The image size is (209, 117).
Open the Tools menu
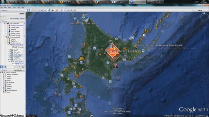click(x=14, y=8)
